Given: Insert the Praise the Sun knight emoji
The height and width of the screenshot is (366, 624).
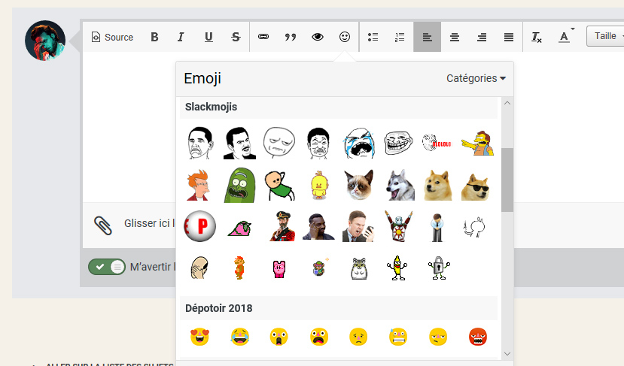Looking at the screenshot, I should point(399,226).
